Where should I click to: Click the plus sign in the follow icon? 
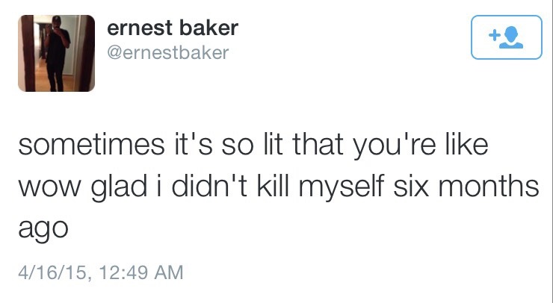pos(494,35)
